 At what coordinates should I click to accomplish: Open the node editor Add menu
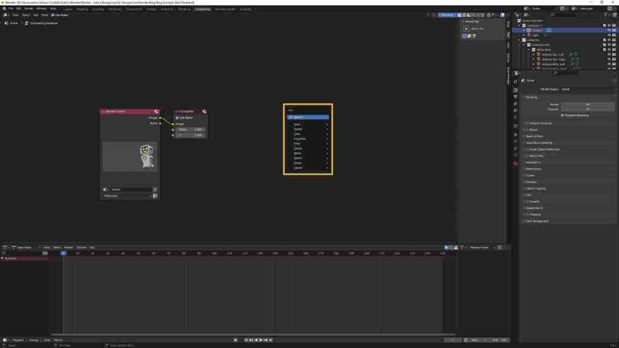[36, 15]
